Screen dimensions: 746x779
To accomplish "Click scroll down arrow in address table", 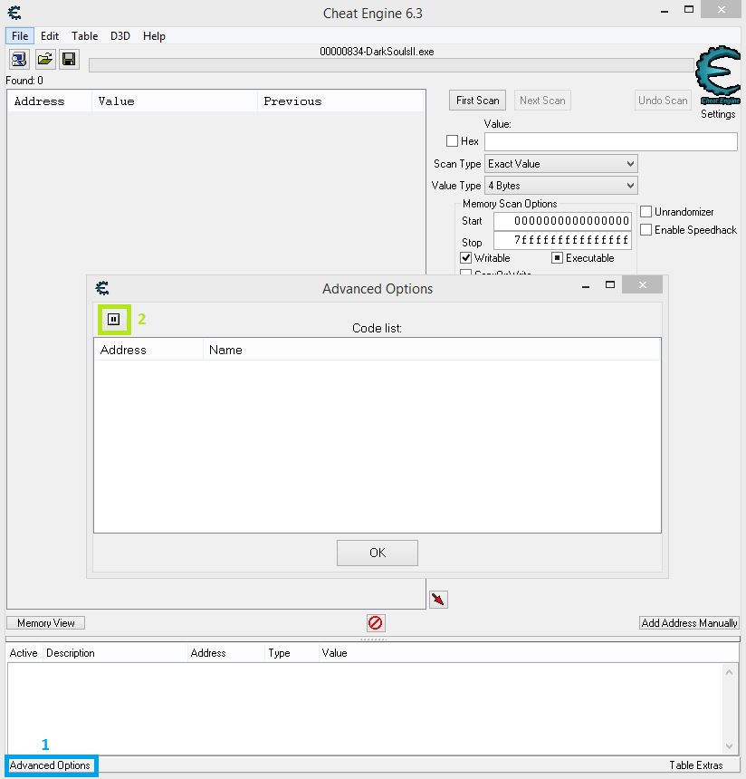I will (729, 745).
